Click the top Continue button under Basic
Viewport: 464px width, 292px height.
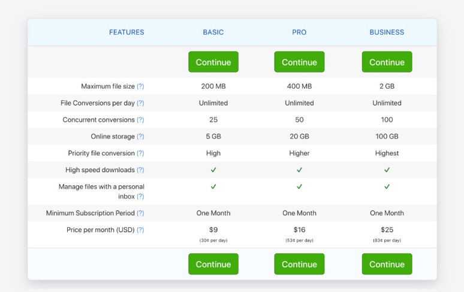213,62
